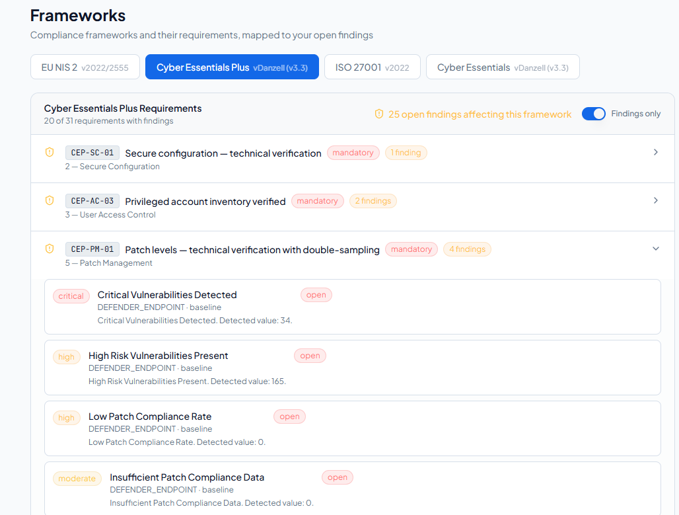
Task: Click the 2 findings badge
Action: point(373,201)
